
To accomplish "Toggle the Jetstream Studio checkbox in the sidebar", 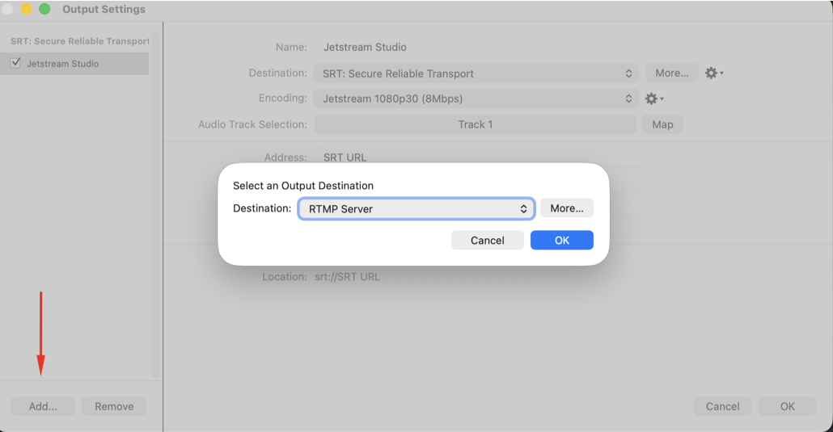I will tap(15, 63).
